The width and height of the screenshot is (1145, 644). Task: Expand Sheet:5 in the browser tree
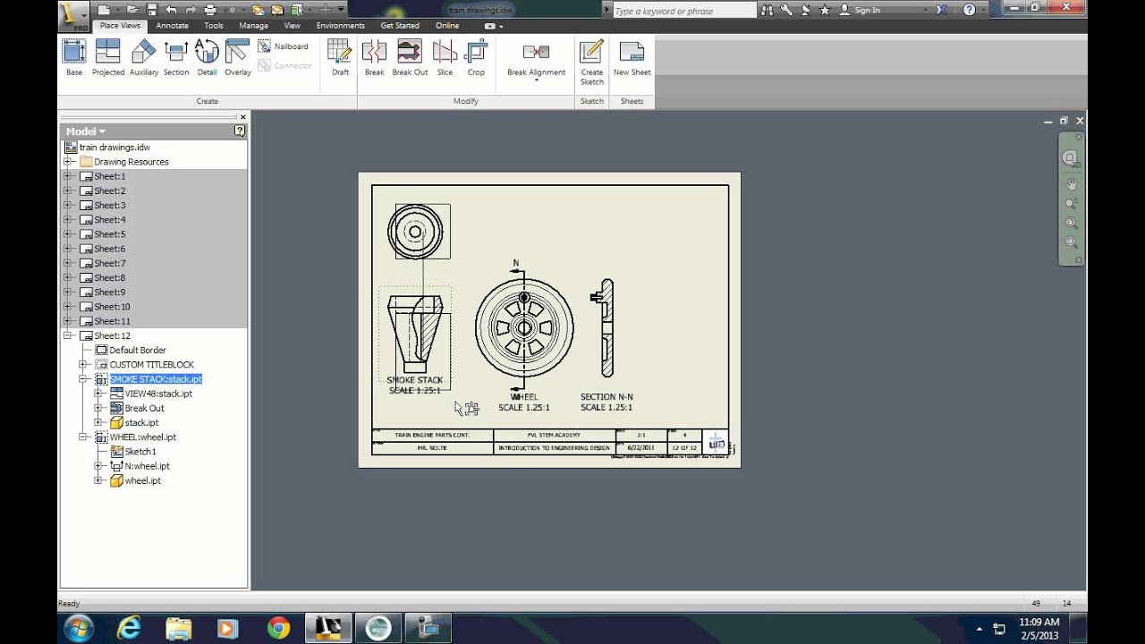pos(67,234)
